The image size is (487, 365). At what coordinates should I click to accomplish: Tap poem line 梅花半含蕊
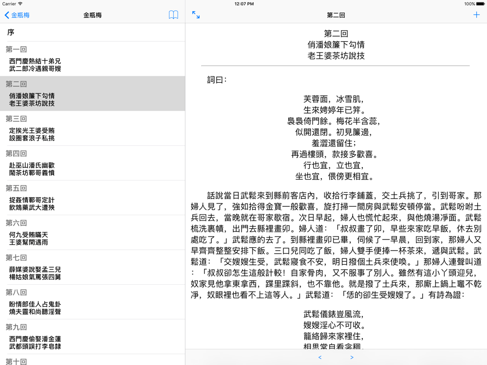point(358,121)
